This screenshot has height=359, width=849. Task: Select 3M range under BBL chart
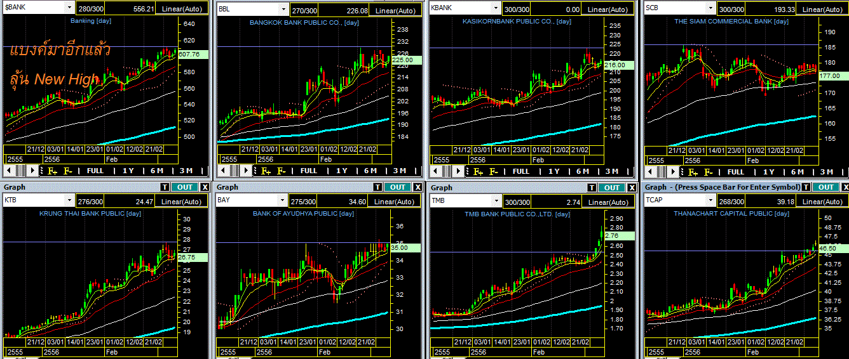point(400,171)
